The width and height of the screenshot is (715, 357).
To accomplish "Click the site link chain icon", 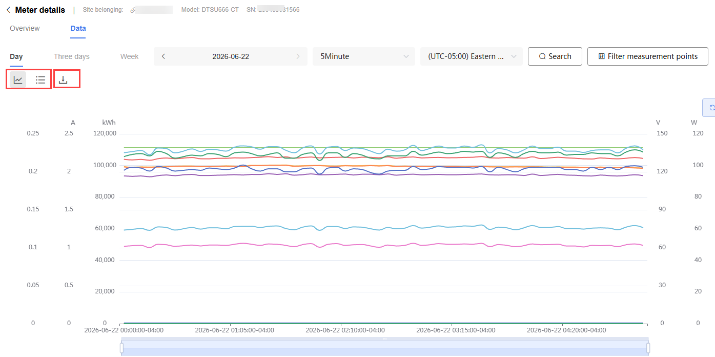I will pyautogui.click(x=133, y=10).
